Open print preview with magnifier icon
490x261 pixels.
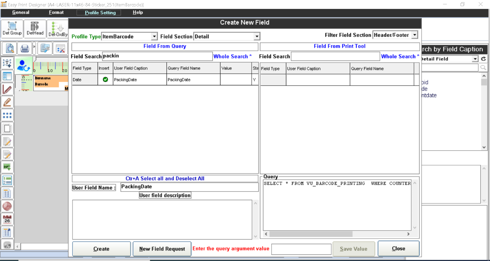(10, 48)
